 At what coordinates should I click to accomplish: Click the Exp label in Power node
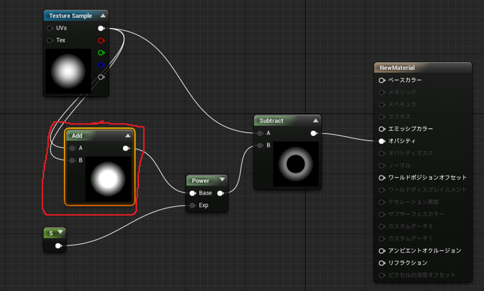coord(203,205)
